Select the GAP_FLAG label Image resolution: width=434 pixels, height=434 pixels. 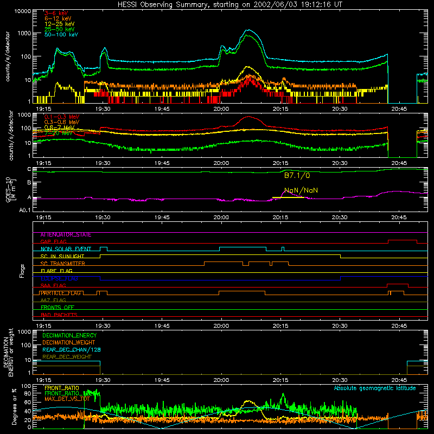[53, 242]
